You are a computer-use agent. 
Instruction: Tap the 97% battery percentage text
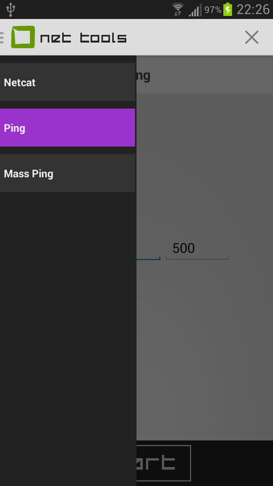click(x=213, y=10)
